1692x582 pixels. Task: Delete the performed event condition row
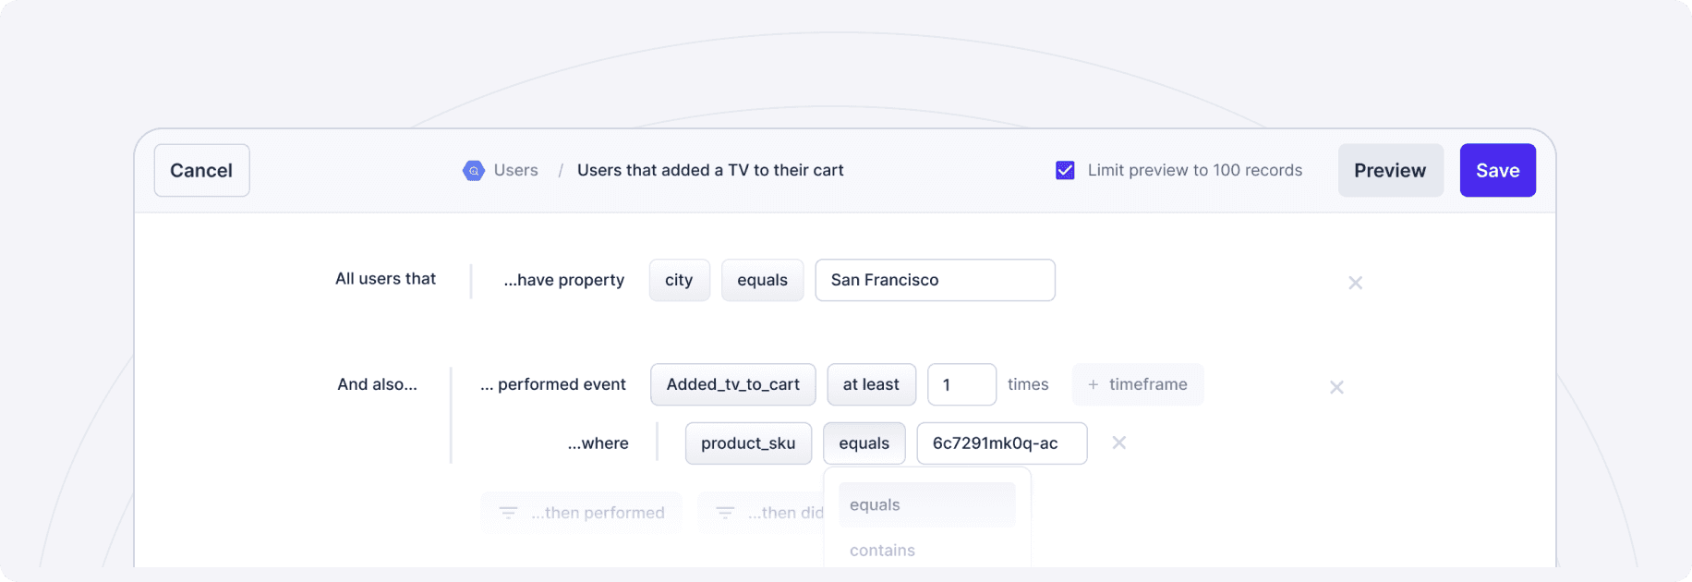click(x=1336, y=387)
